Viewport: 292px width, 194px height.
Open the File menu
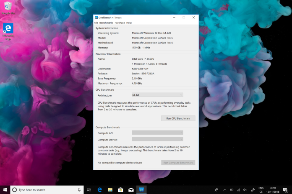(x=96, y=23)
